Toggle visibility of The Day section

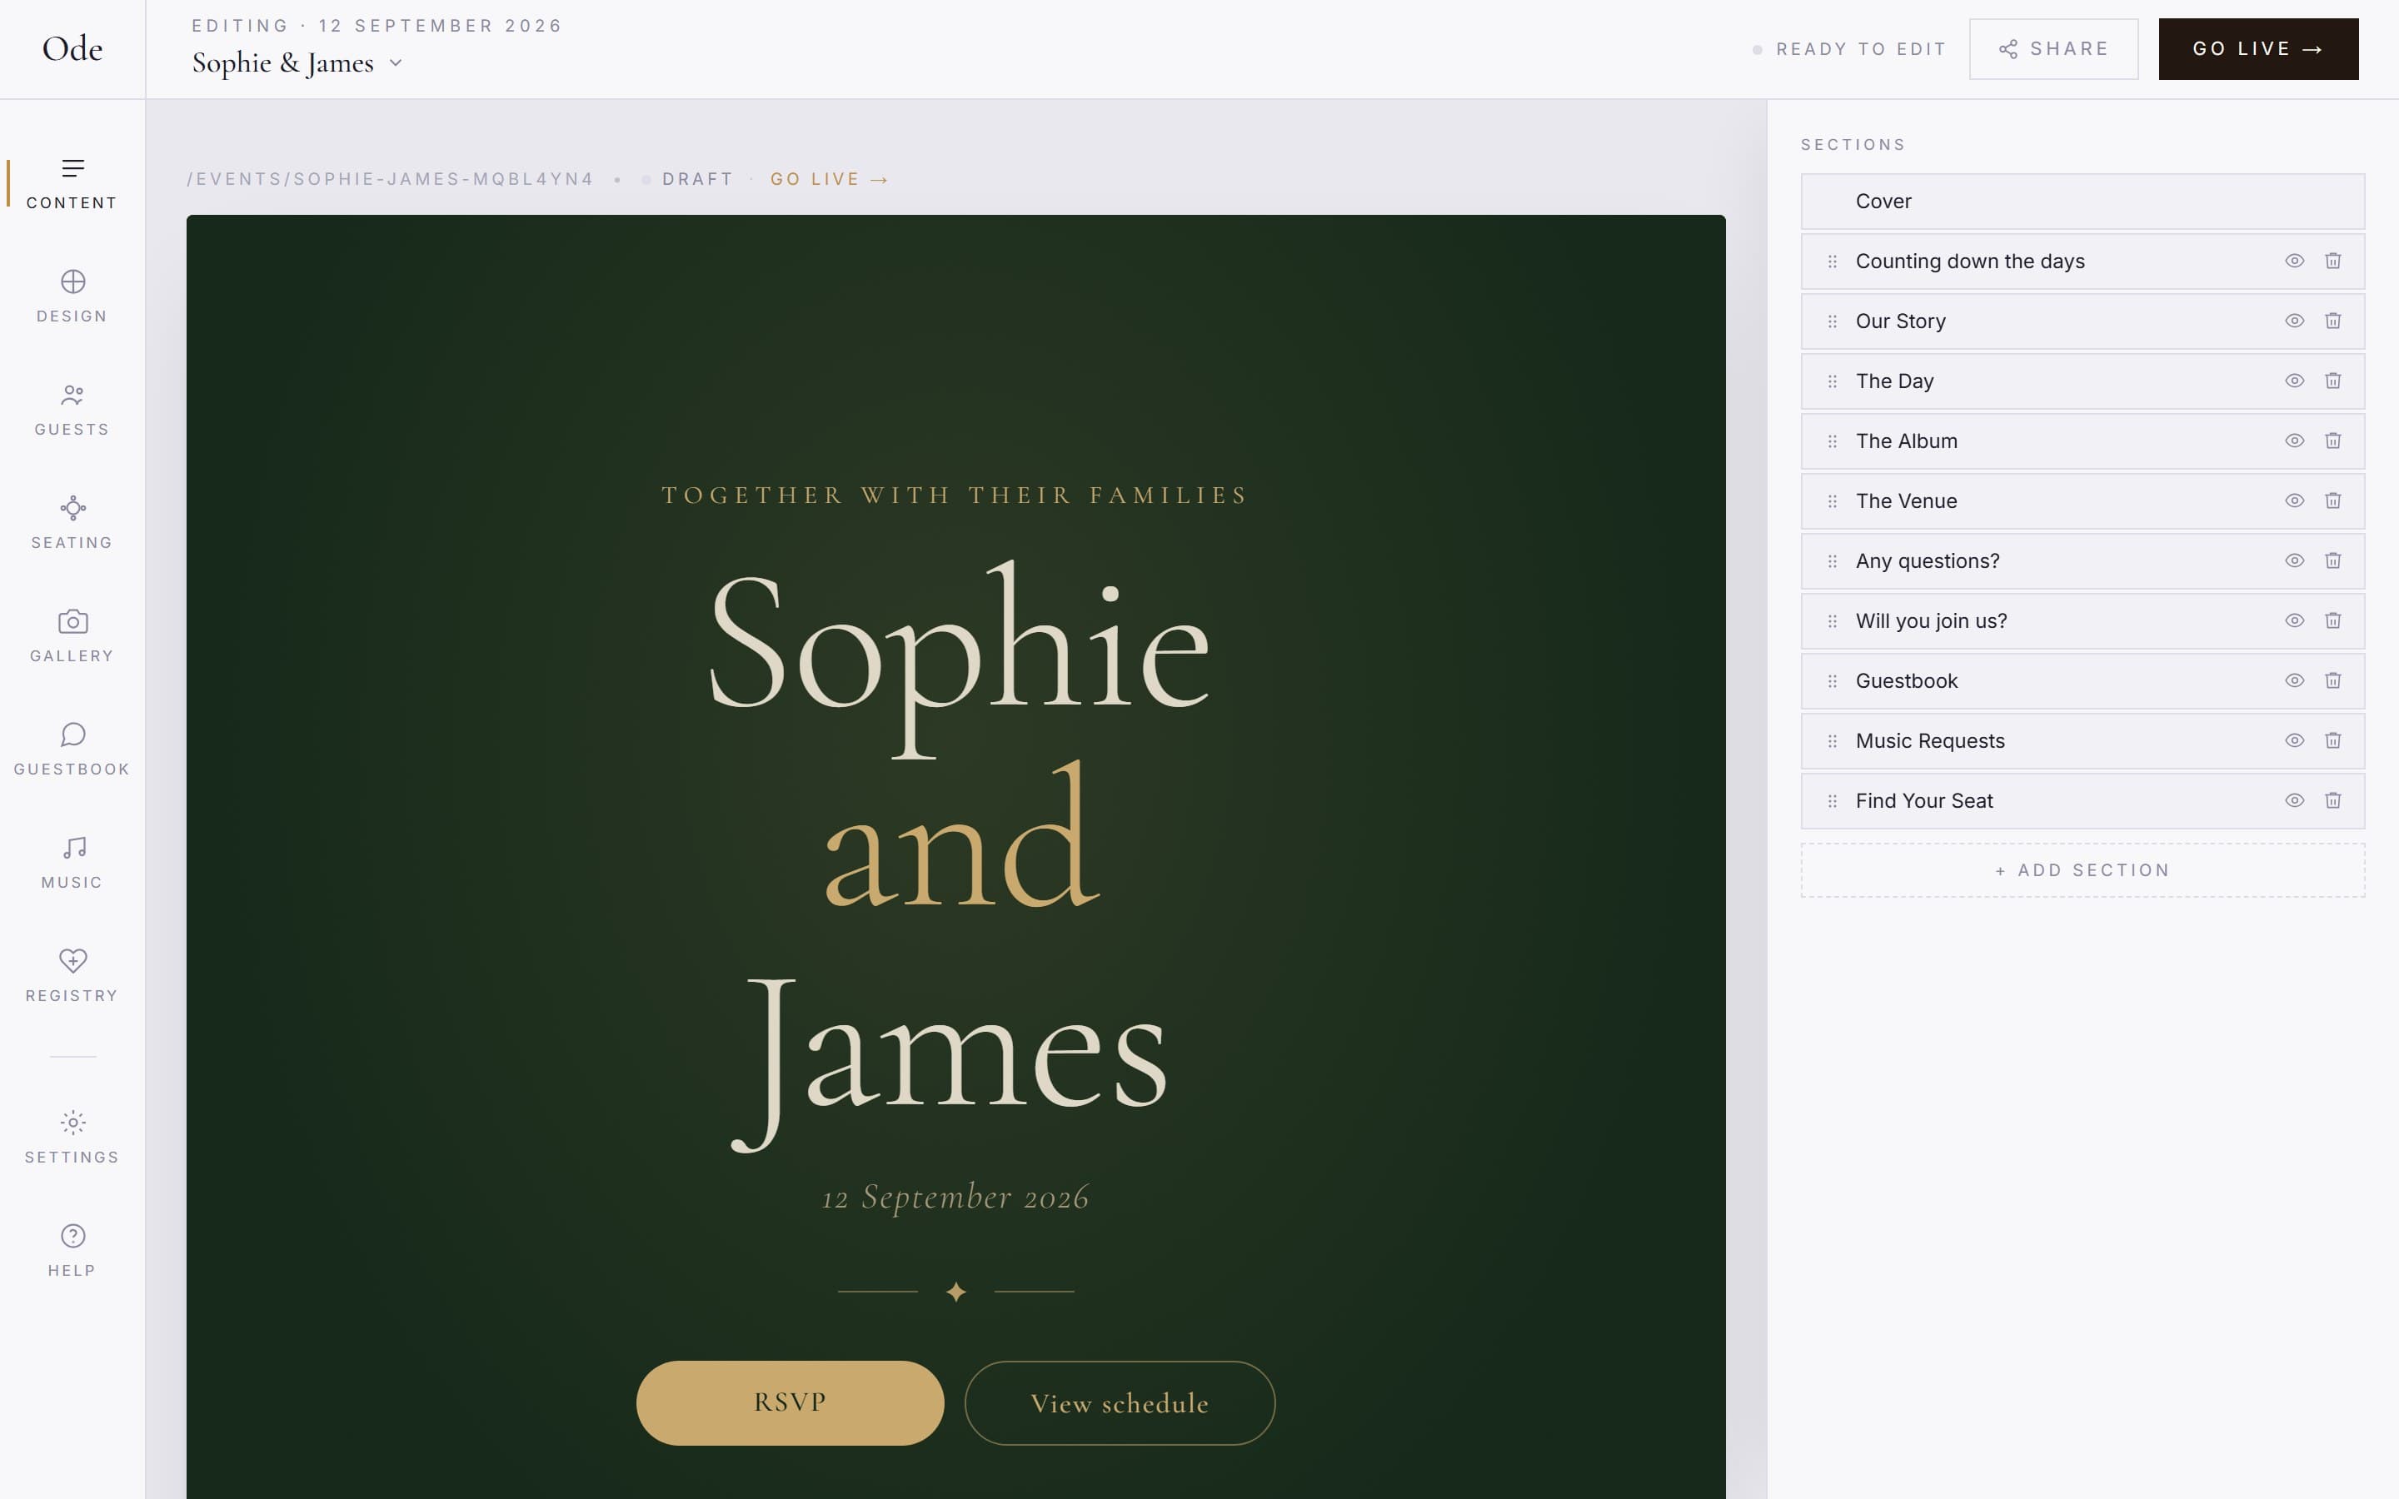click(2294, 381)
